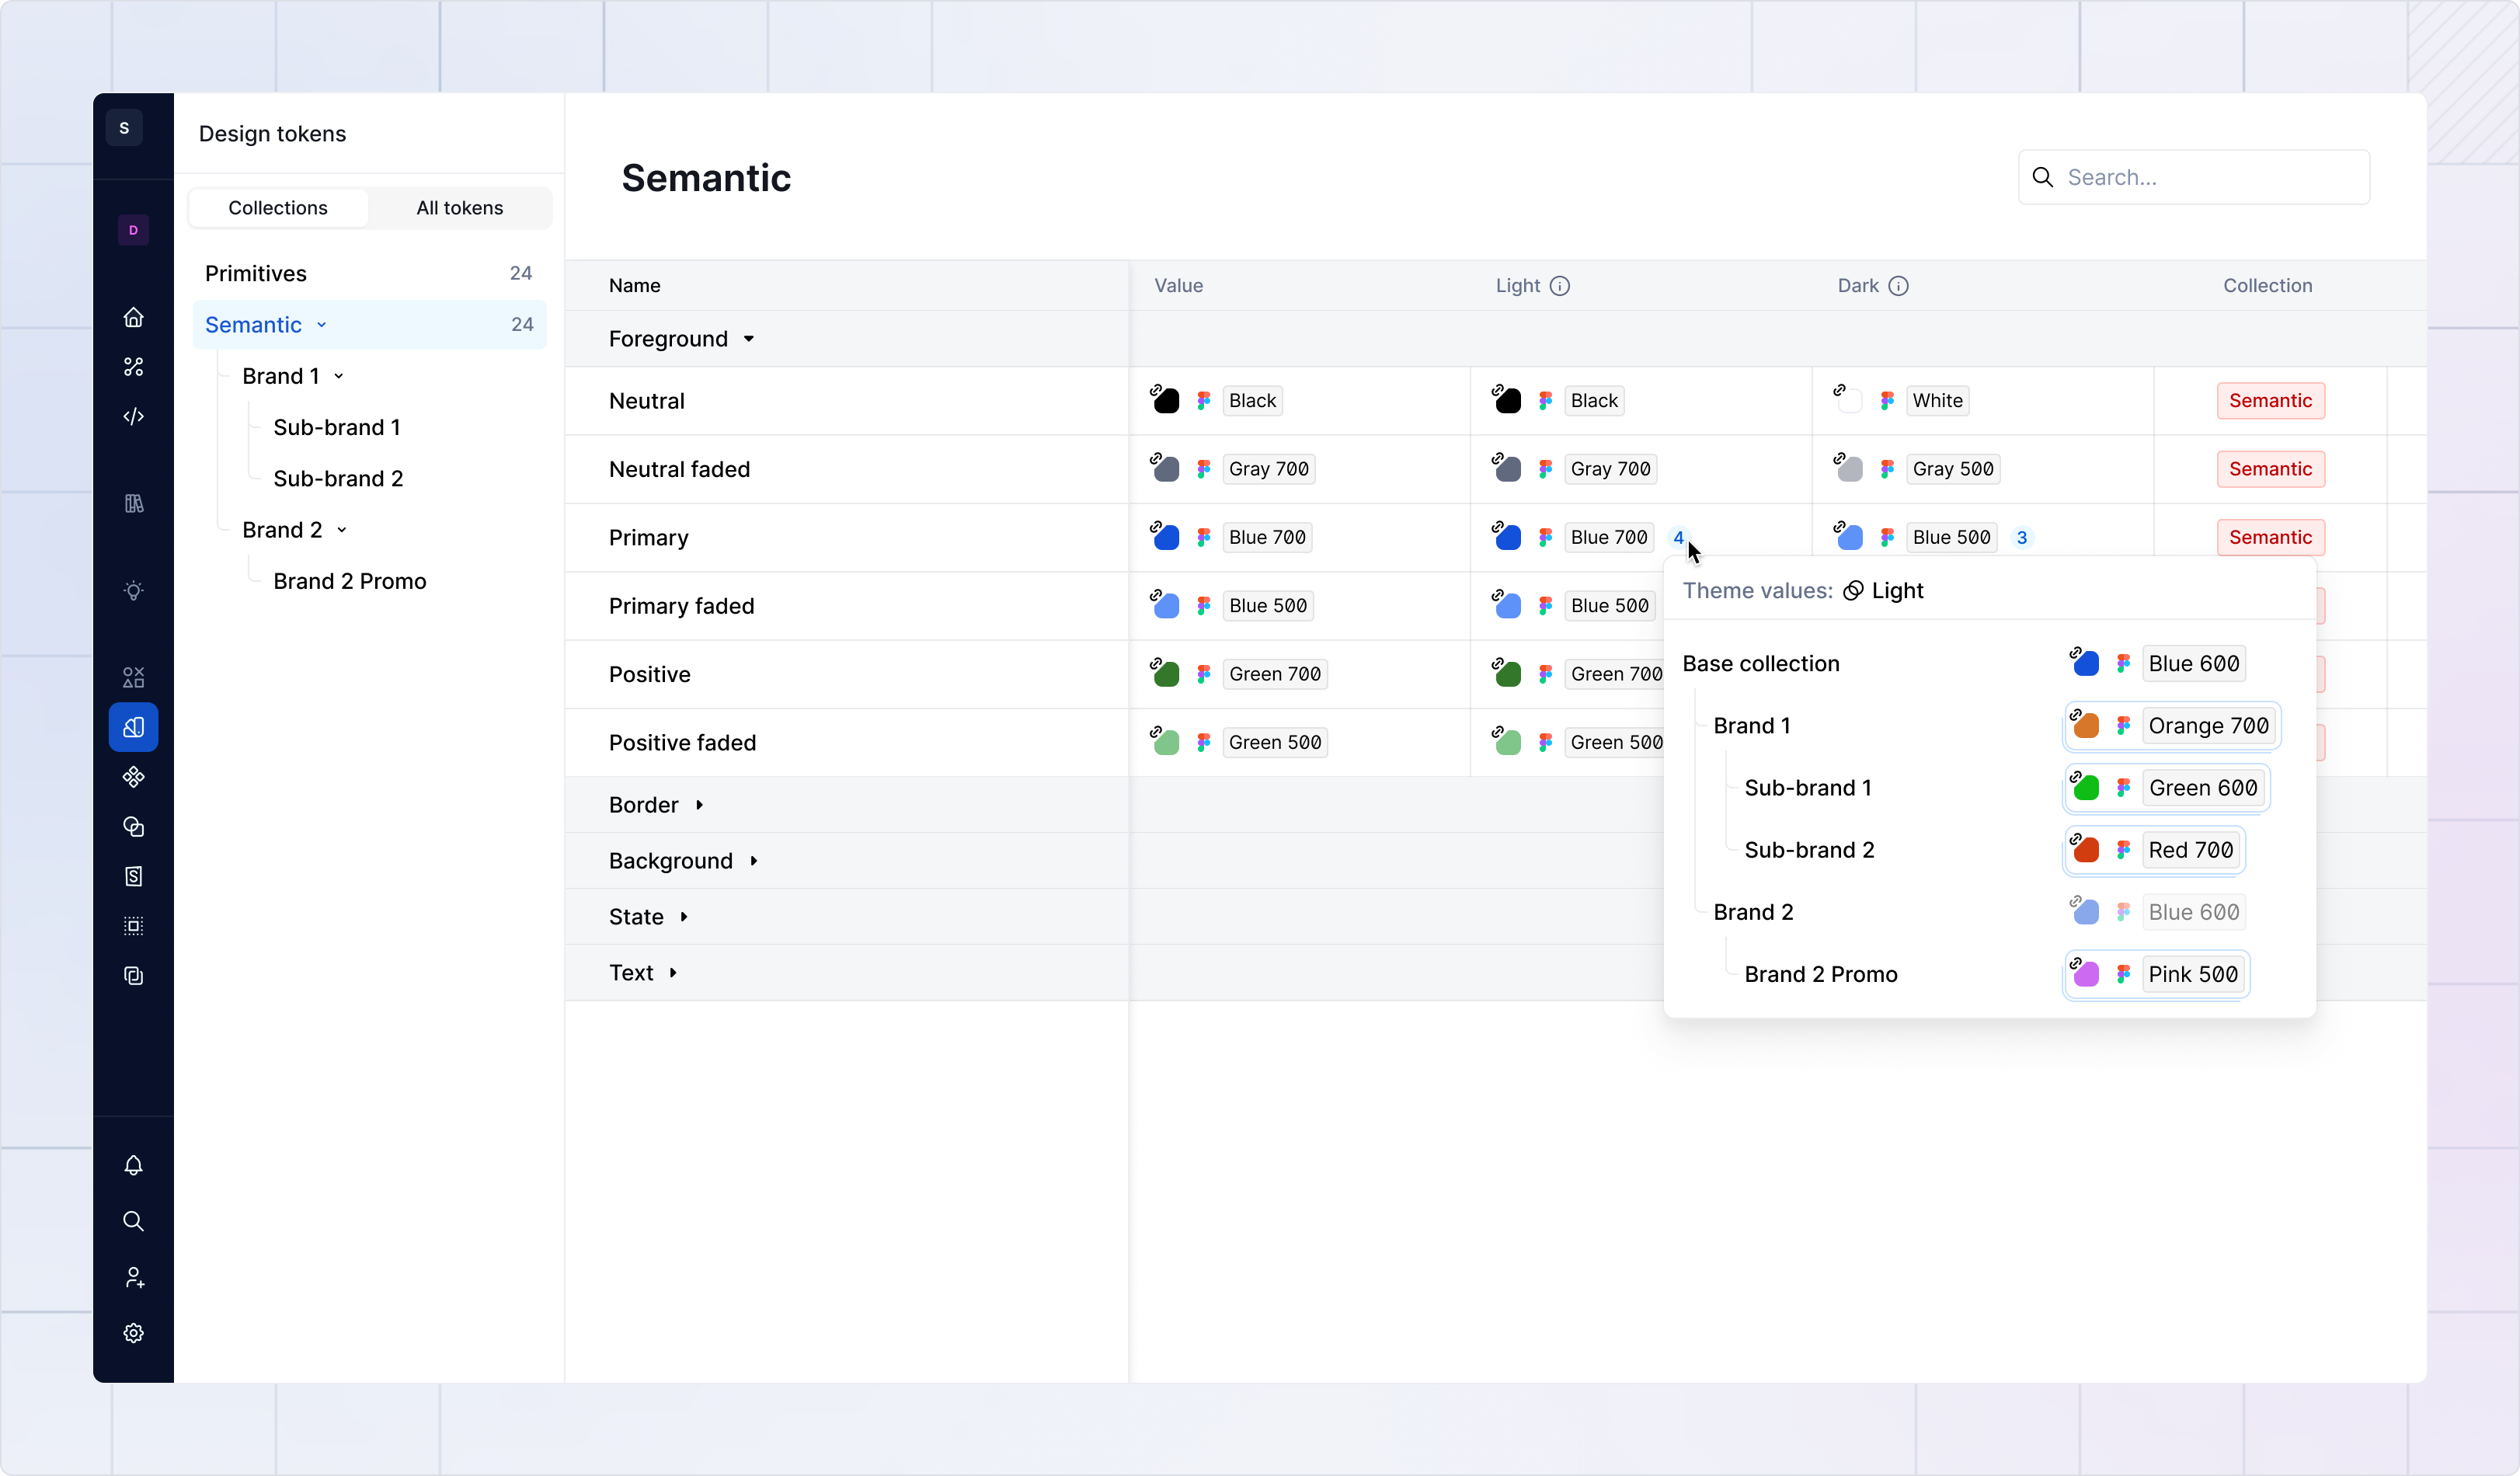2520x1476 pixels.
Task: Expand the Background group
Action: point(754,861)
